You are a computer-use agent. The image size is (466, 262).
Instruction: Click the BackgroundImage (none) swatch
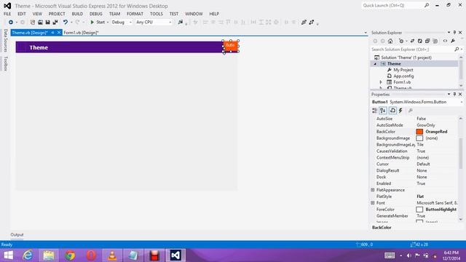click(x=419, y=138)
